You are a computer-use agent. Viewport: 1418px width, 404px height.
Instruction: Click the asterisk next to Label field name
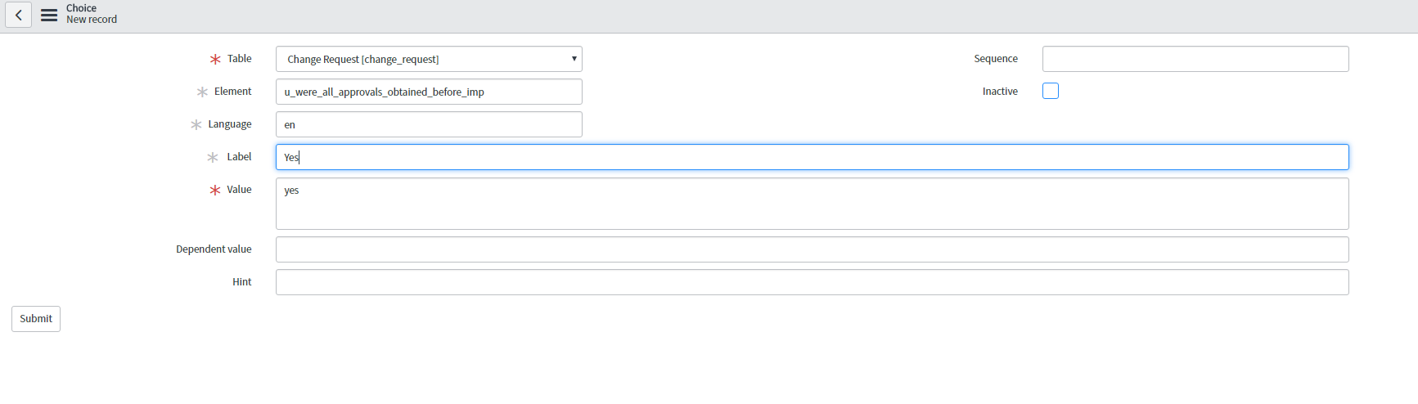[x=213, y=158]
